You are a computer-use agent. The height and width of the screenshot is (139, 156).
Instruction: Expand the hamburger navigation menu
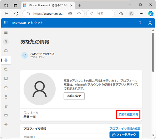point(6,33)
